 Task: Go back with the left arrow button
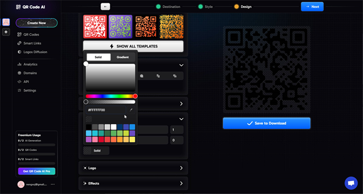105,7
